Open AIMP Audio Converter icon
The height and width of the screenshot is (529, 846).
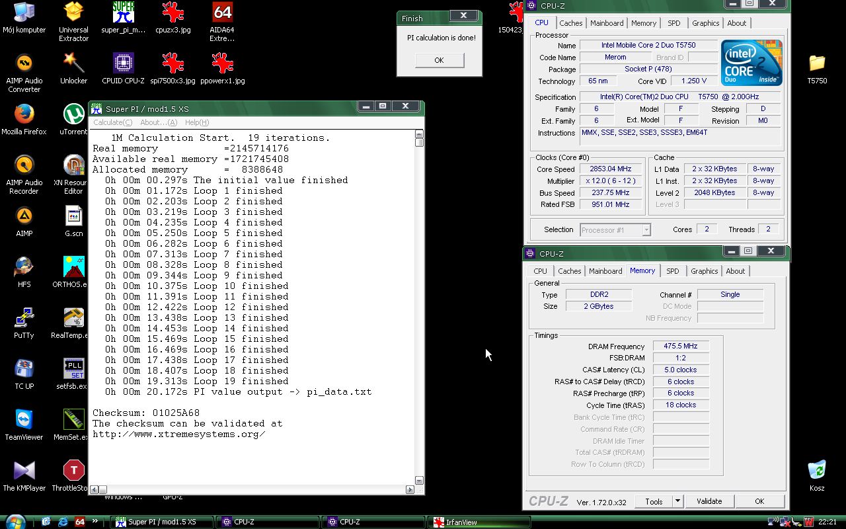24,73
